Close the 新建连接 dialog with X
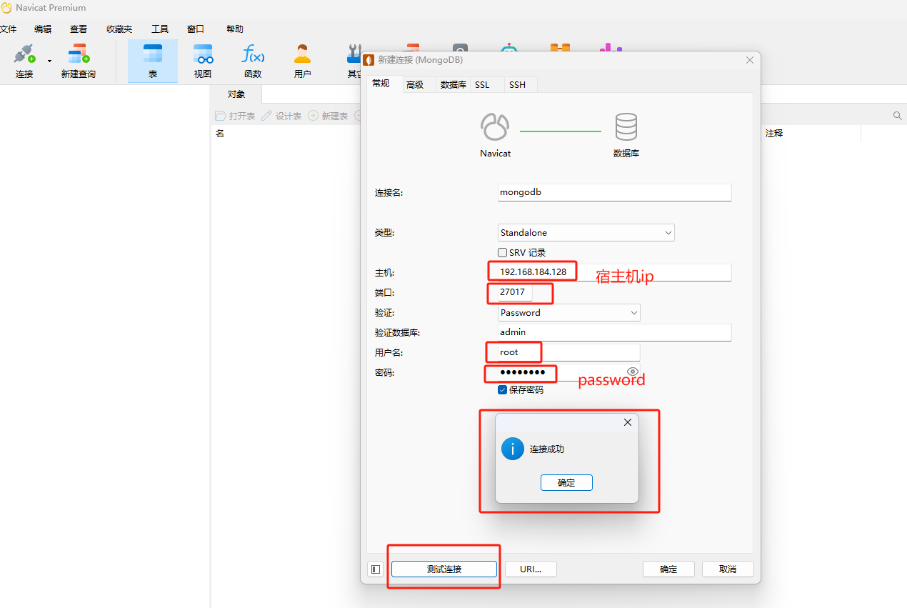907x608 pixels. tap(750, 60)
